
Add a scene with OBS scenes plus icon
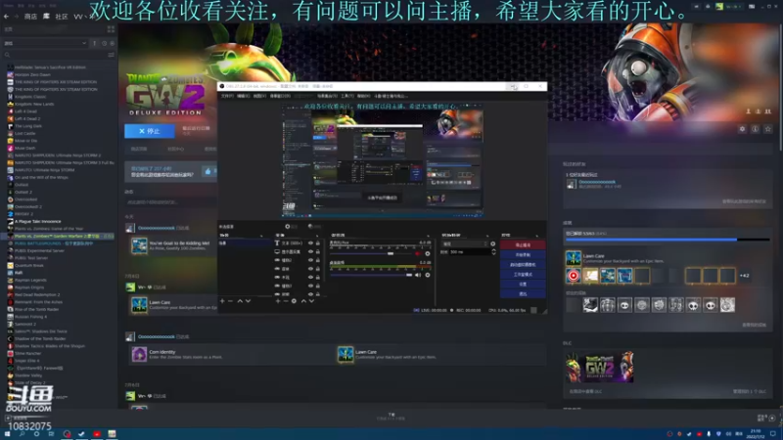(223, 301)
